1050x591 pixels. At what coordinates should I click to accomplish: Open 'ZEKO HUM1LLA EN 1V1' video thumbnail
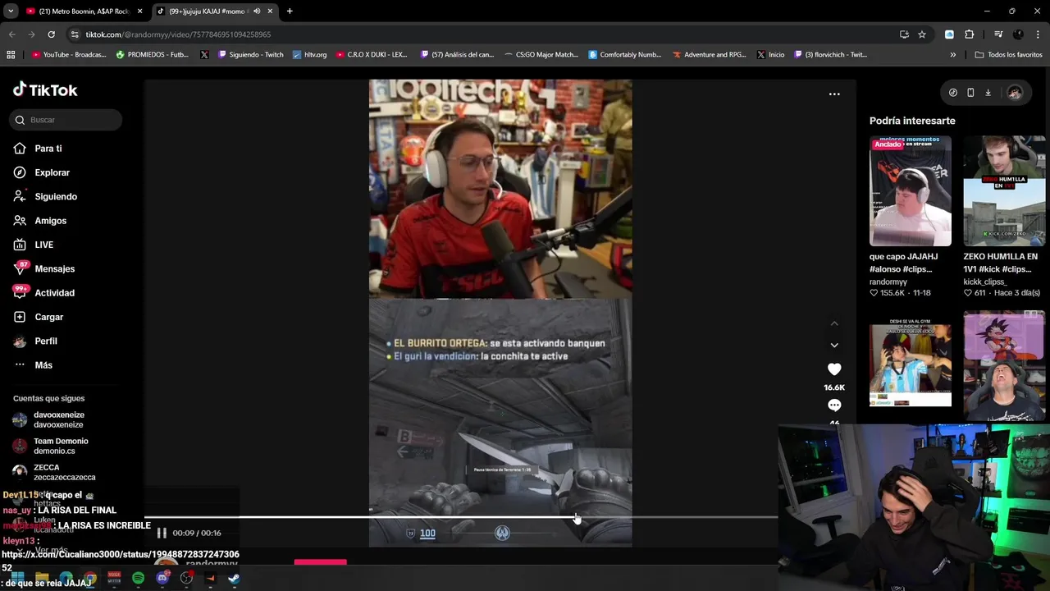pyautogui.click(x=1004, y=191)
